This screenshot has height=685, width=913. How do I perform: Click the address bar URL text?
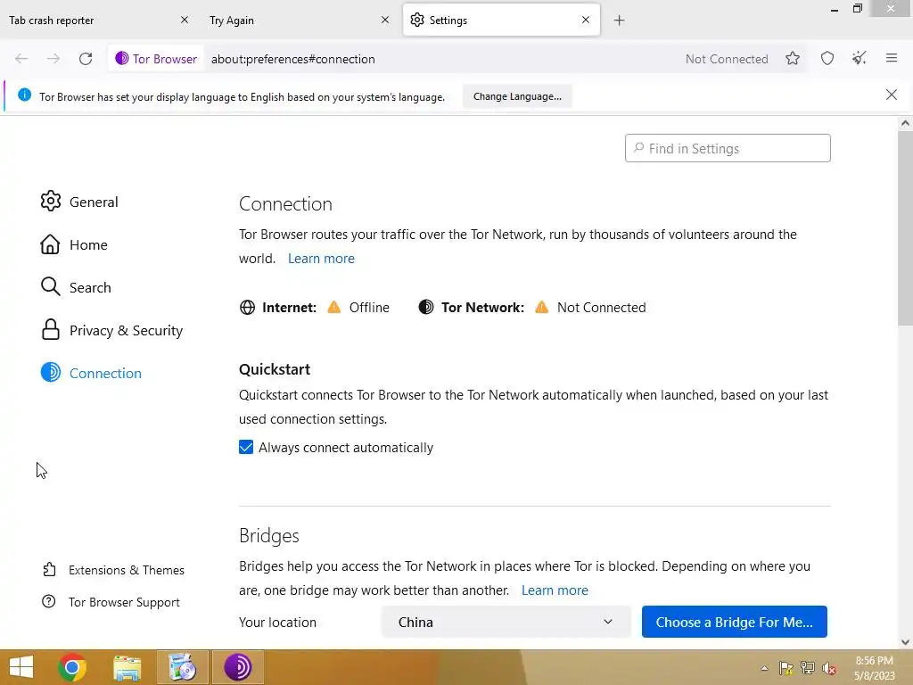coord(292,59)
